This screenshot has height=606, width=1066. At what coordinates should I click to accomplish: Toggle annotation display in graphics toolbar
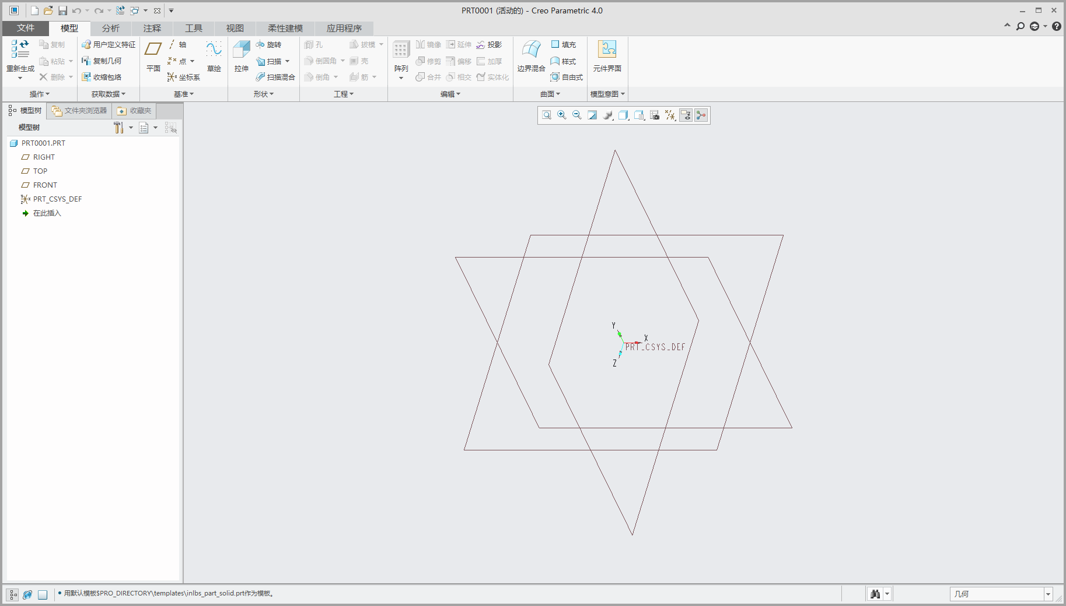[x=686, y=115]
